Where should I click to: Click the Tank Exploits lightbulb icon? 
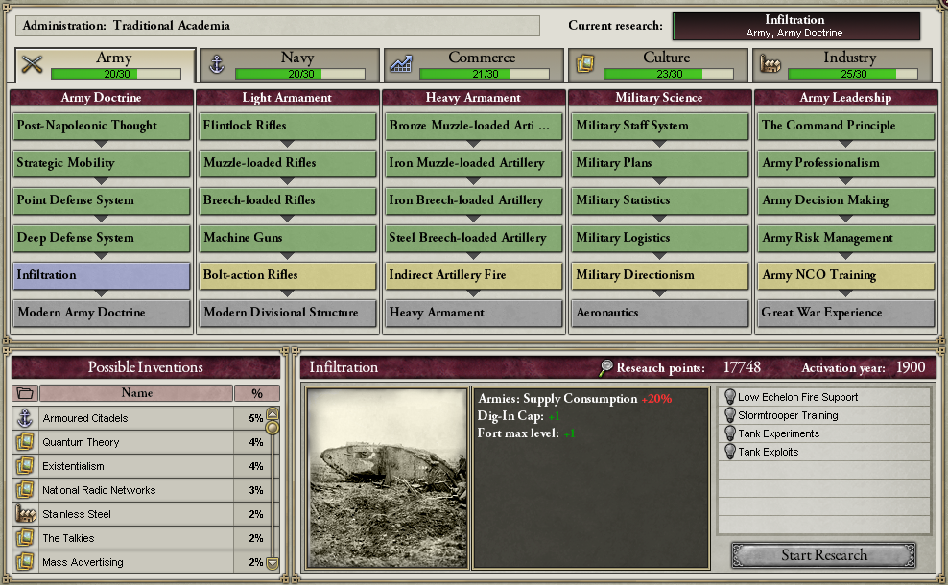(x=730, y=452)
